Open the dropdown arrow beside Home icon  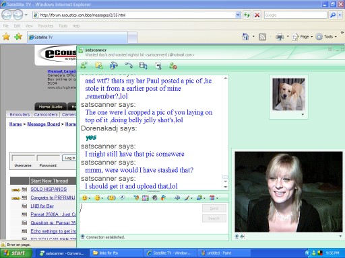[x=253, y=36]
